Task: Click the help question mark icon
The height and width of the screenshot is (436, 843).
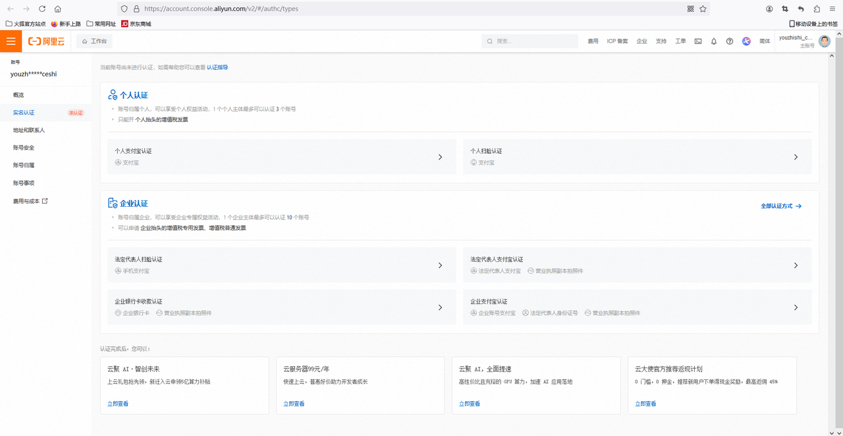Action: [730, 41]
